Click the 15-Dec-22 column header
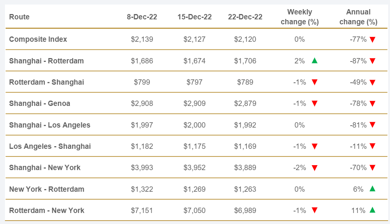This screenshot has height=224, width=390. 195,17
